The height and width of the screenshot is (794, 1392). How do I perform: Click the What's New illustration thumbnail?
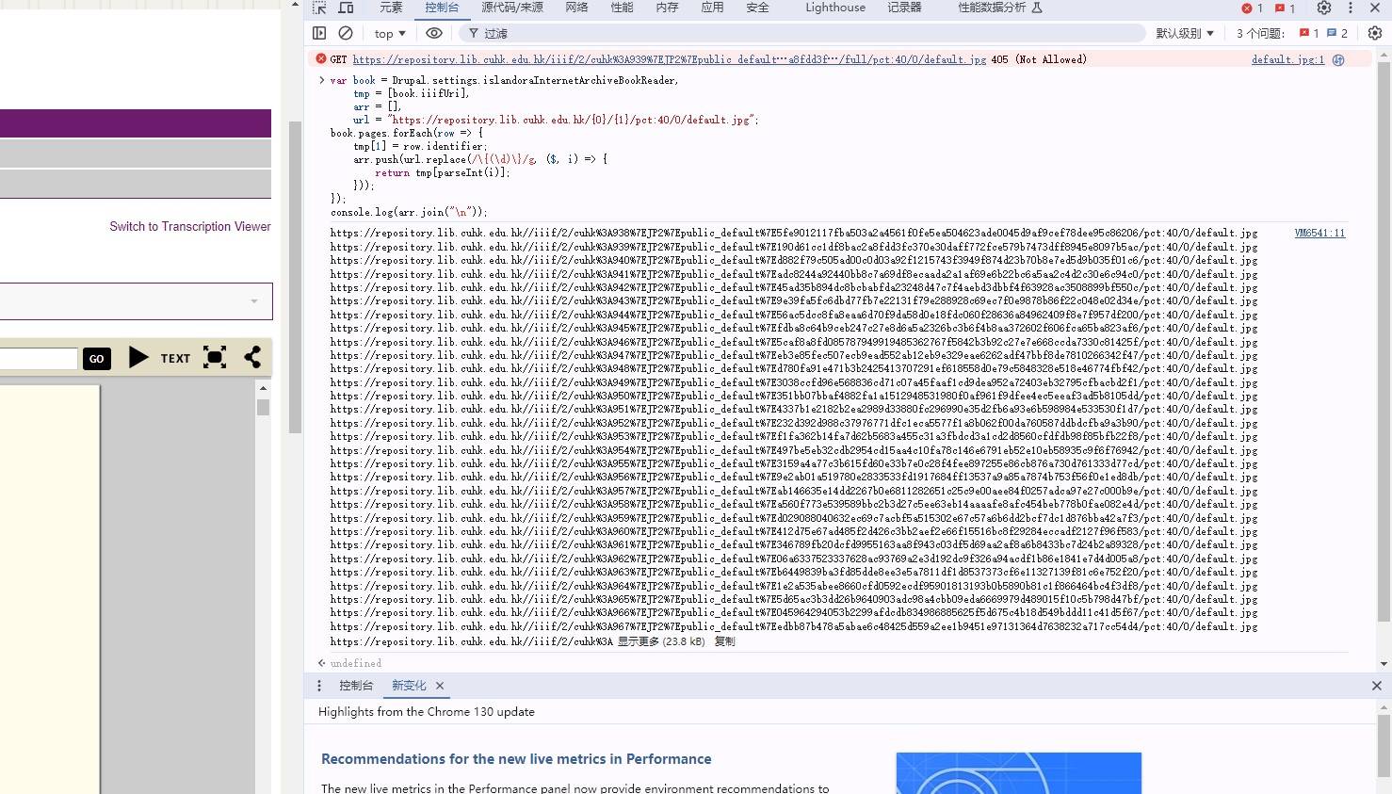(1018, 773)
